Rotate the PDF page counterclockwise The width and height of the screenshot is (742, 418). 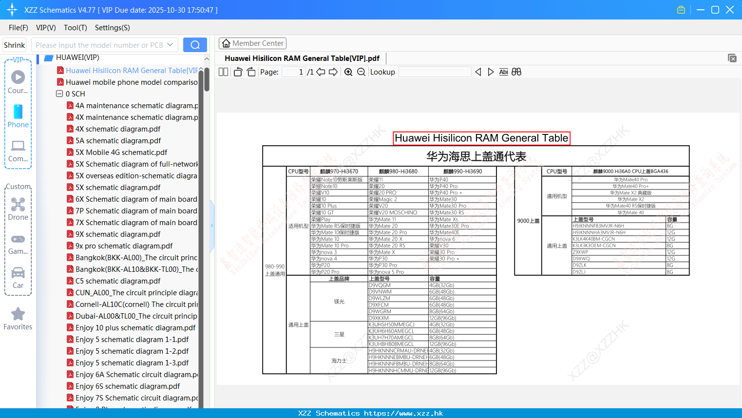coord(238,72)
